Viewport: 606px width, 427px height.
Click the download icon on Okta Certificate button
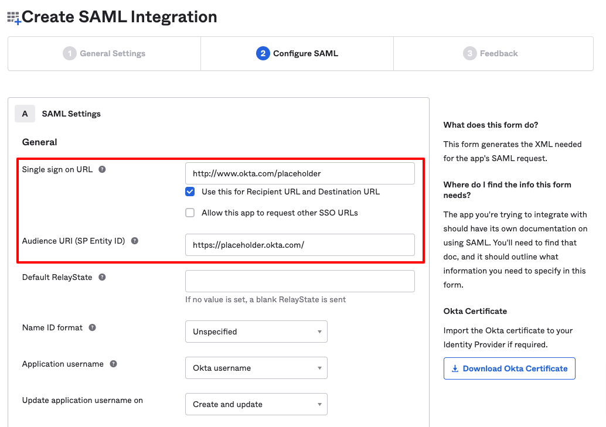pos(454,368)
